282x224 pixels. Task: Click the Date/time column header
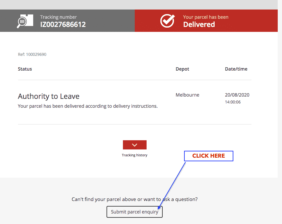tap(236, 69)
